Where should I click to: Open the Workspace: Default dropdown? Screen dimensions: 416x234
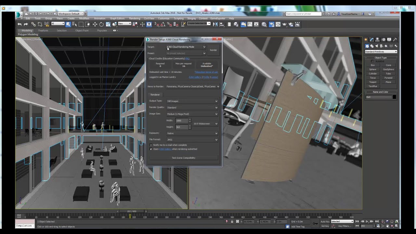(71, 14)
